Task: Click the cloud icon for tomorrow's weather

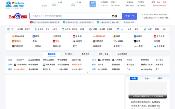Action: click(x=73, y=5)
